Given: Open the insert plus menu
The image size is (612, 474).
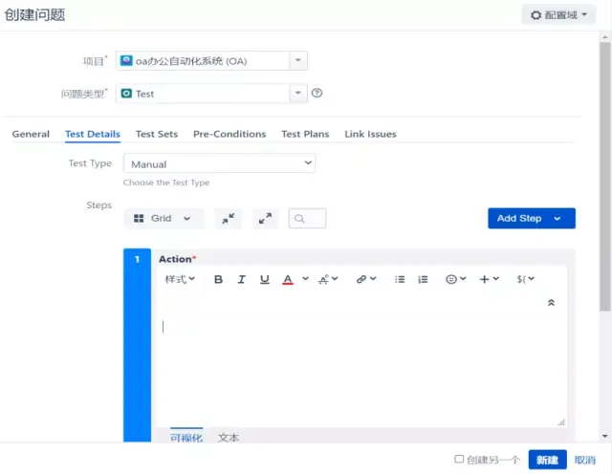Looking at the screenshot, I should point(489,279).
